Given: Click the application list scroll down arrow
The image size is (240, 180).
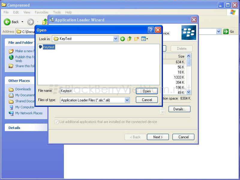Looking at the screenshot, I should 189,92.
